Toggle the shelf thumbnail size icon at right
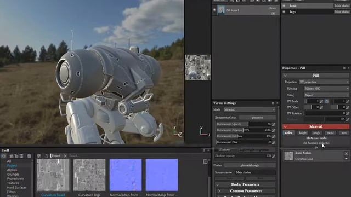Viewport: 351px width, 197px height. tap(205, 161)
